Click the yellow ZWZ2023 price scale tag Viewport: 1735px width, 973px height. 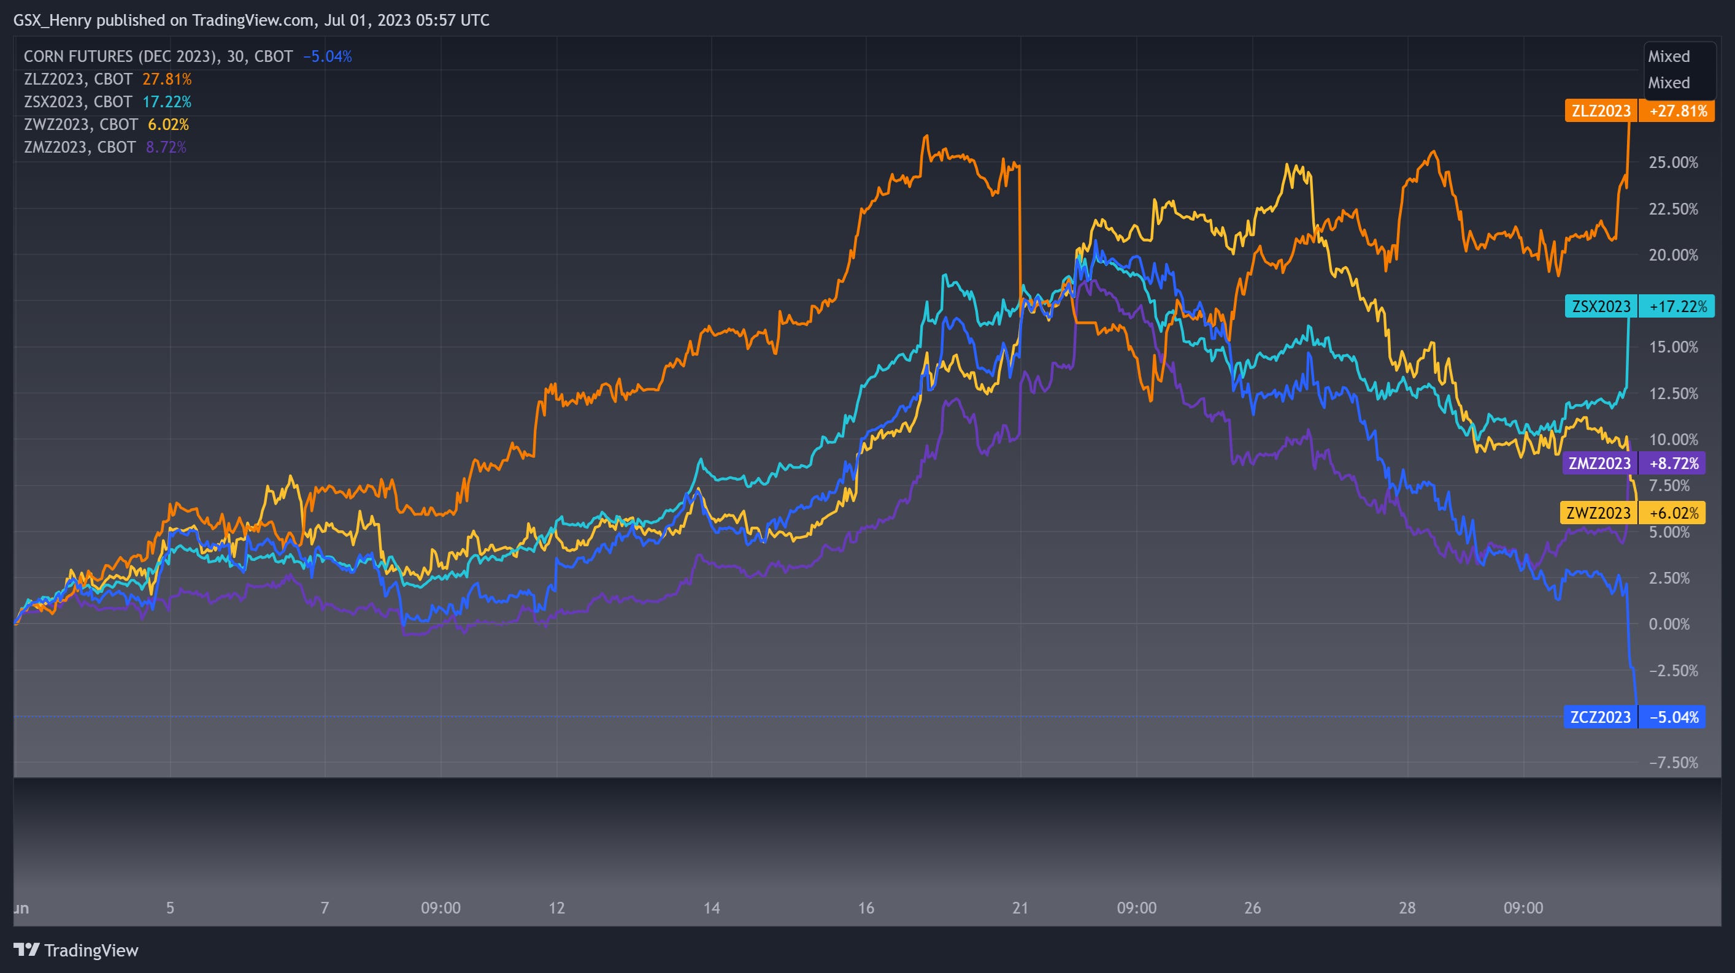coord(1598,513)
